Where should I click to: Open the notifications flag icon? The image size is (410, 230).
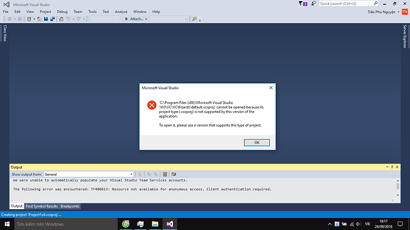[x=303, y=4]
